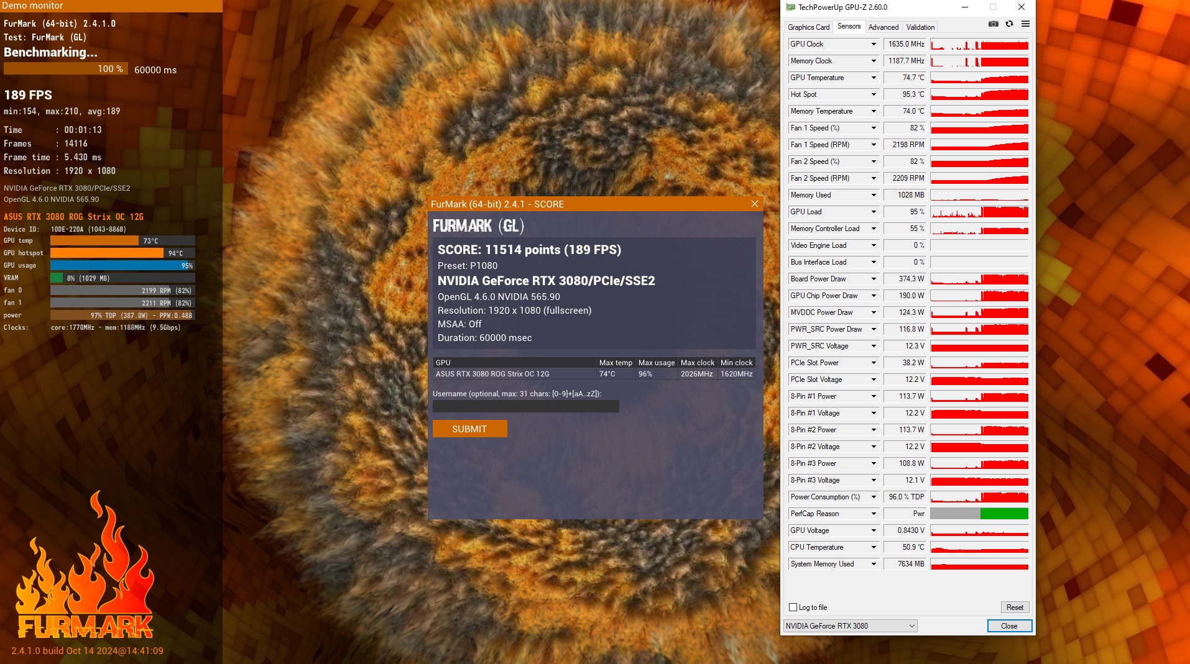This screenshot has height=664, width=1190.
Task: Open the Hot Spot sensor dropdown
Action: (x=874, y=94)
